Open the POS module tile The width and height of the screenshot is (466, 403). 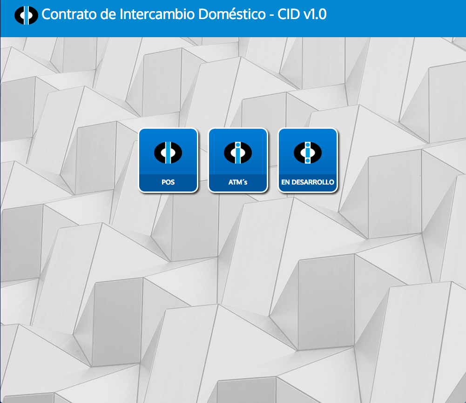168,160
